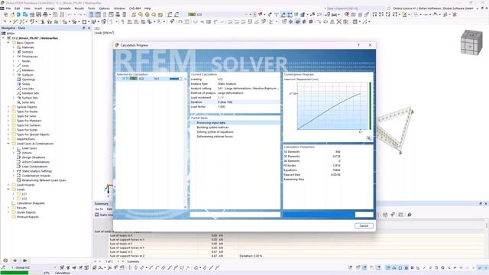Toggle the Navigator panel toolbar button
This screenshot has height=275, width=489.
pyautogui.click(x=91, y=15)
